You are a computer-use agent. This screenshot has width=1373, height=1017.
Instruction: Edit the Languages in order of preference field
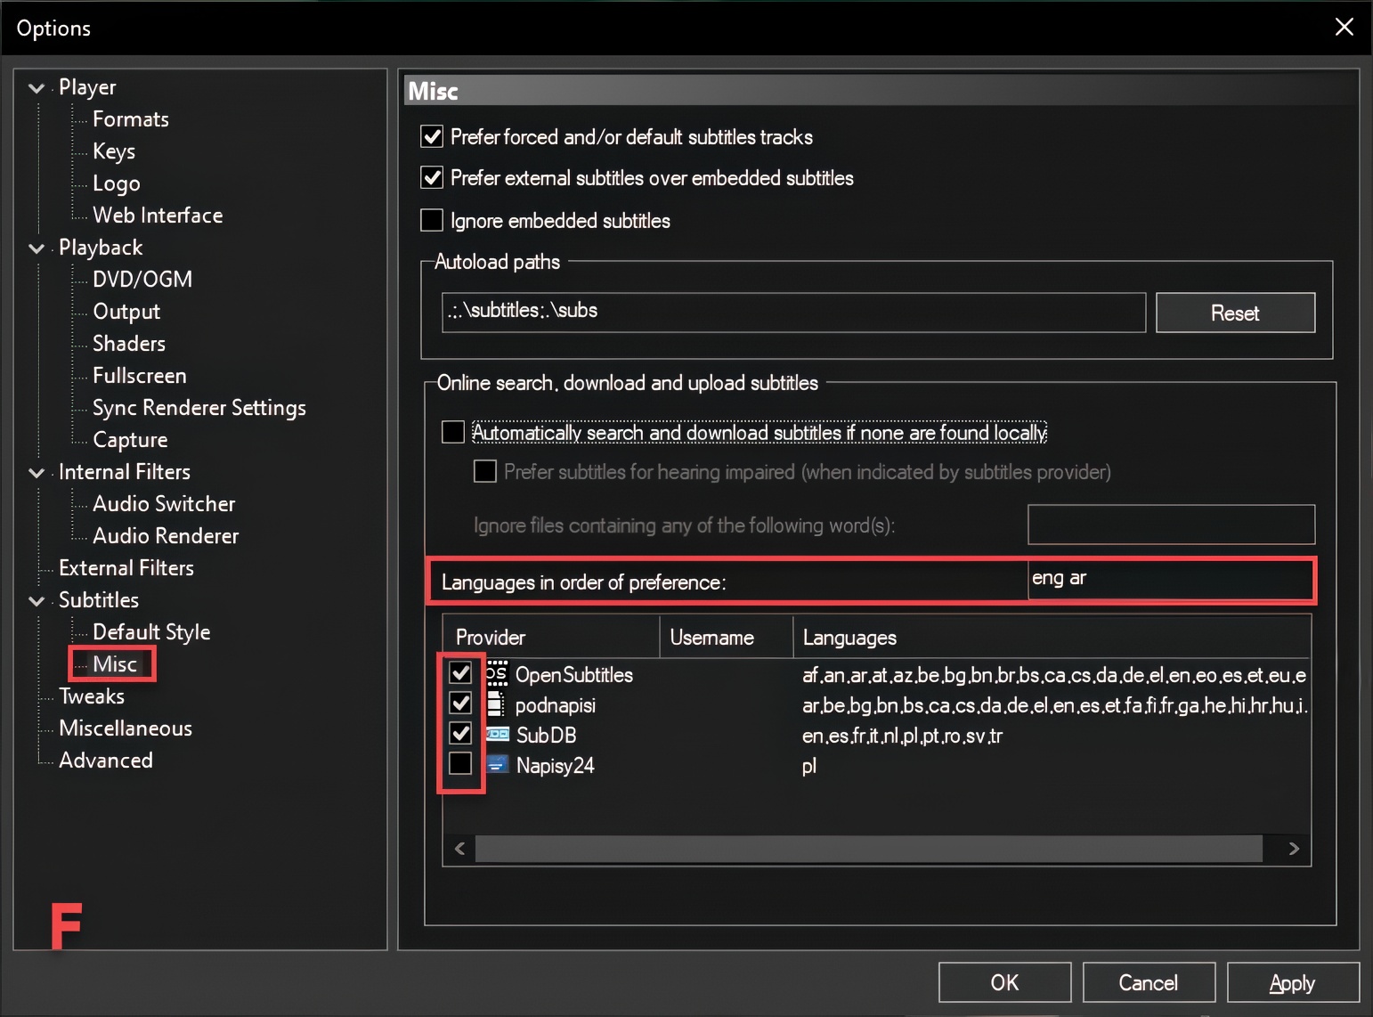coord(1171,580)
